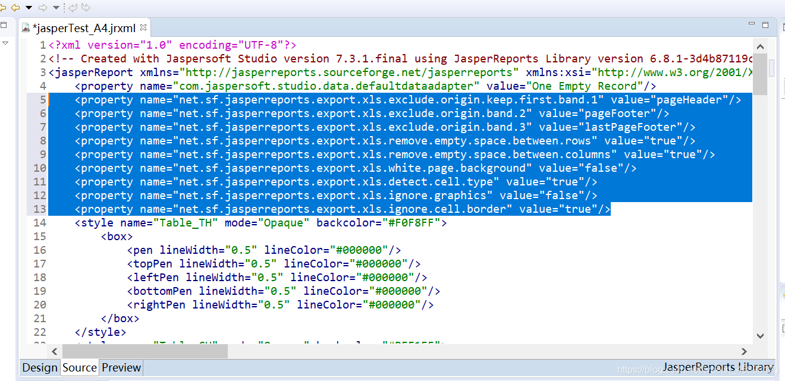Click the horizontal scrollbar thumb
Screen dimensions: 785x381
(144, 351)
